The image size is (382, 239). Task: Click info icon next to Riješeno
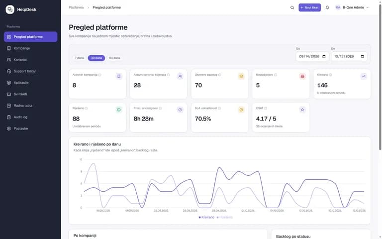coord(86,108)
